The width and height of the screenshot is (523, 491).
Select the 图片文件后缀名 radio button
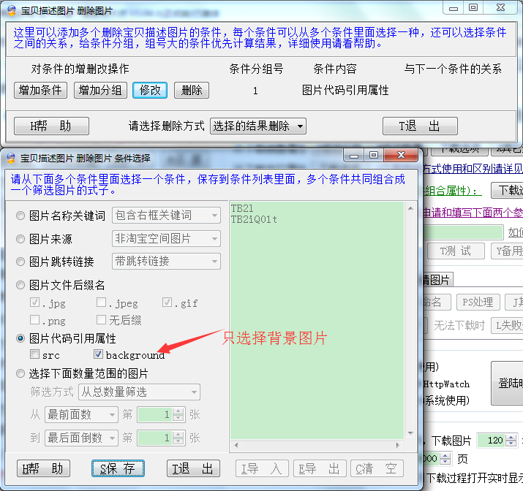click(x=20, y=285)
